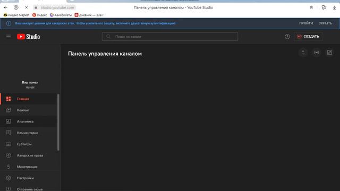Viewport: 340px width, 191px height.
Task: Click the sidebar vertical scrollbar
Action: coord(58,123)
